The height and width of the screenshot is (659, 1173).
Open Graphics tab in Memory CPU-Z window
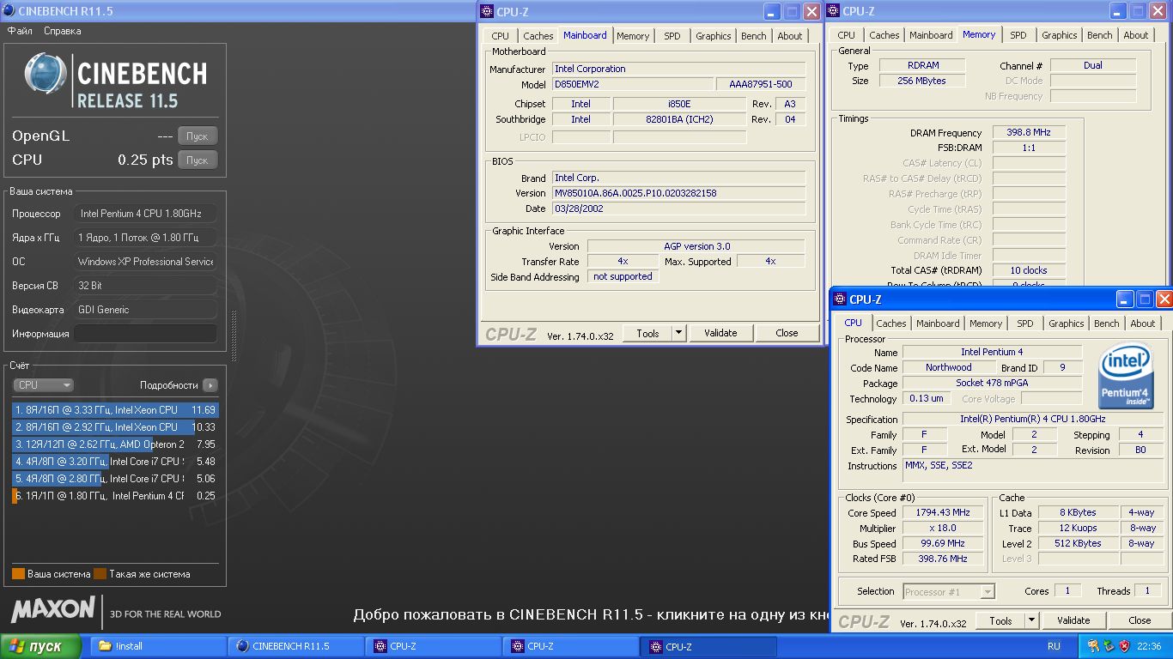1060,36
